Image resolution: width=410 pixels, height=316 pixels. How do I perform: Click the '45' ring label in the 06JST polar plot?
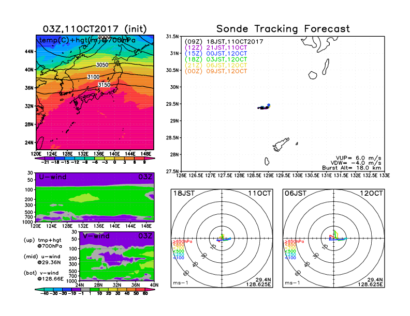[307, 264]
